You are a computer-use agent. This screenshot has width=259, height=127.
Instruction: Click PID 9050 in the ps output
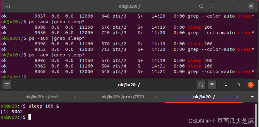(40, 33)
